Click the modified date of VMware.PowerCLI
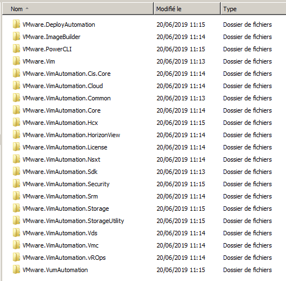Viewport: 286px width, 281px height. pos(181,49)
